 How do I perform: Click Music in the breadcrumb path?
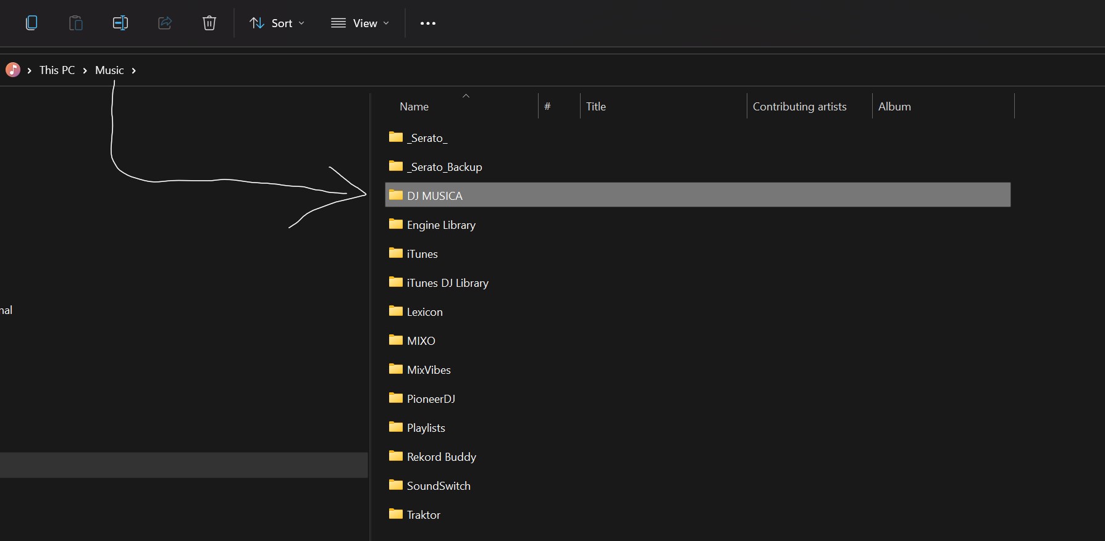pos(109,70)
